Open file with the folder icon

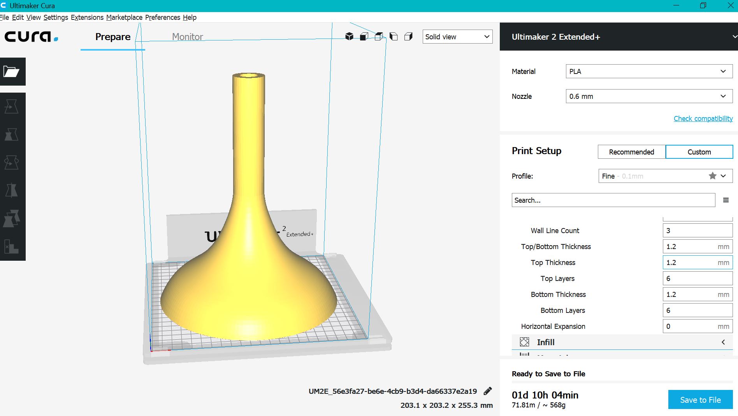[12, 72]
